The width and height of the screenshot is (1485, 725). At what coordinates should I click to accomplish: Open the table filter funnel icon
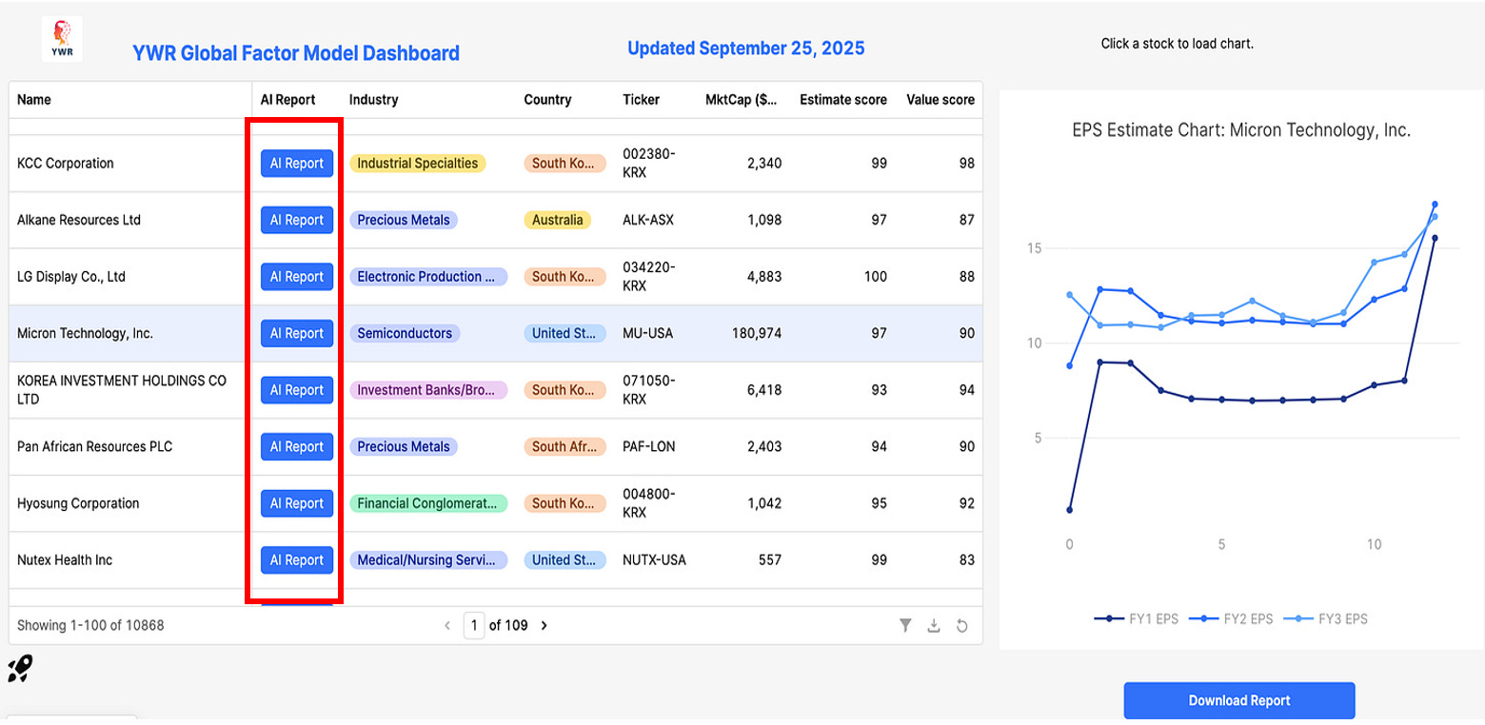pyautogui.click(x=905, y=625)
